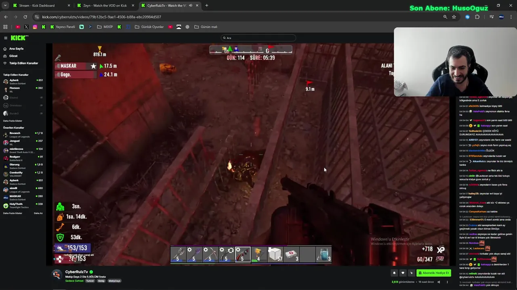This screenshot has width=517, height=290.
Task: Open Realgarr recommended channel
Action: (23, 158)
